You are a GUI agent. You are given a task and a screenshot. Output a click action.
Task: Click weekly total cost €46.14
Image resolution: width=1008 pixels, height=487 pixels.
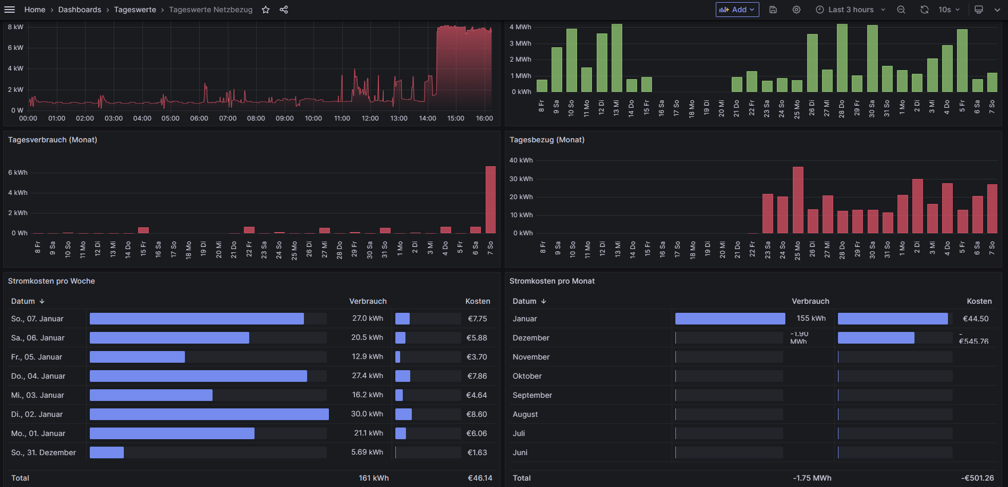pyautogui.click(x=480, y=478)
